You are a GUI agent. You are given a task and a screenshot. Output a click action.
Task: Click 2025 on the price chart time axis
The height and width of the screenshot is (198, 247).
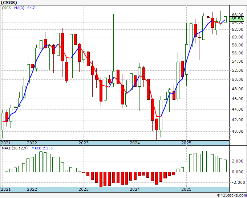pos(186,143)
